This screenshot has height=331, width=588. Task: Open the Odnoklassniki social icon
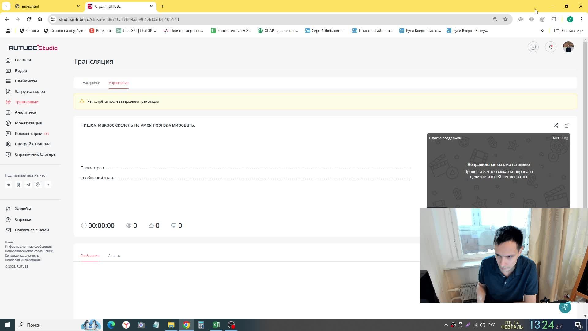pyautogui.click(x=18, y=185)
